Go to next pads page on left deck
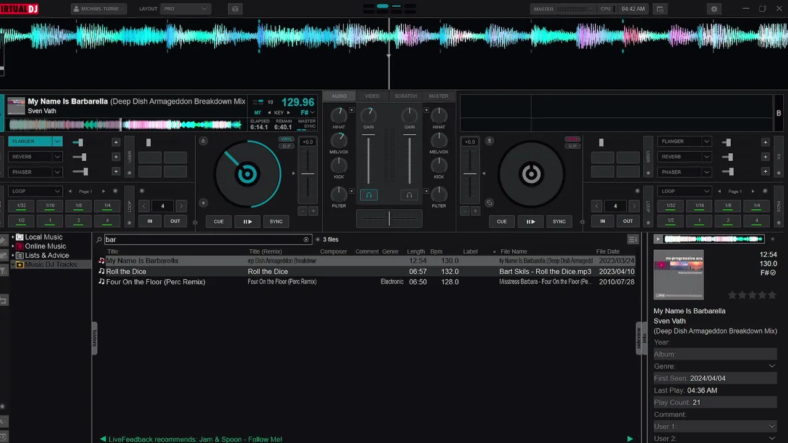This screenshot has height=443, width=788. 103,191
